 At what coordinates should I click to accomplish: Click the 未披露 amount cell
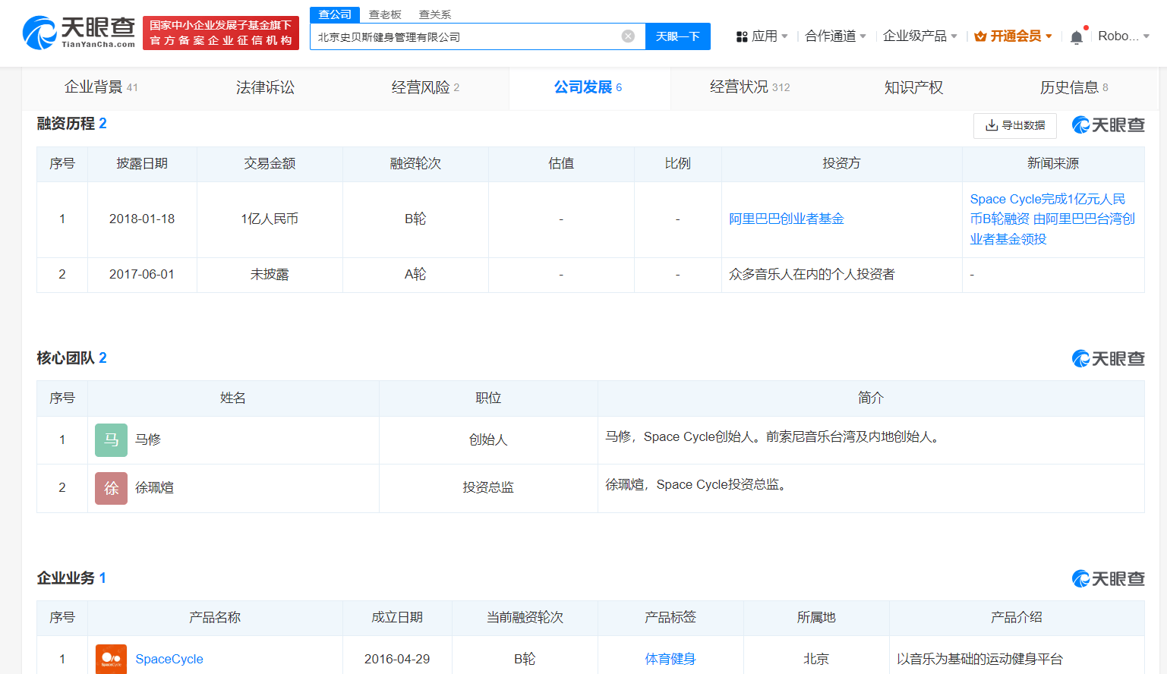point(270,274)
